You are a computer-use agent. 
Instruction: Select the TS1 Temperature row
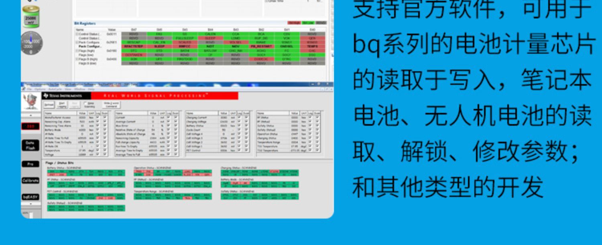click(x=289, y=146)
